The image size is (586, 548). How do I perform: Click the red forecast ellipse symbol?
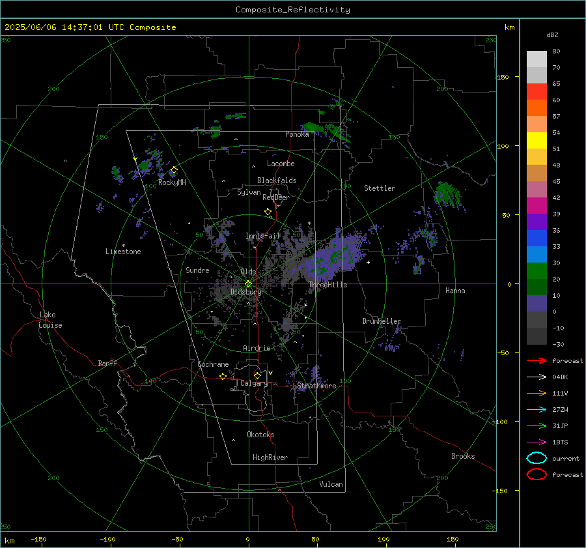pos(537,474)
